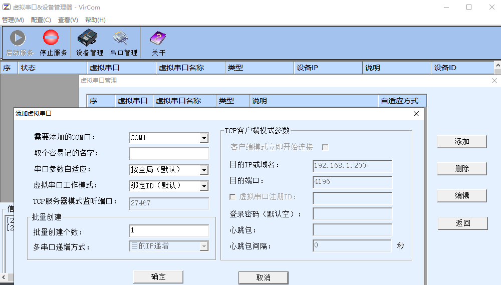
Task: Click the left scroll arrow at the bottom
Action: point(4,277)
